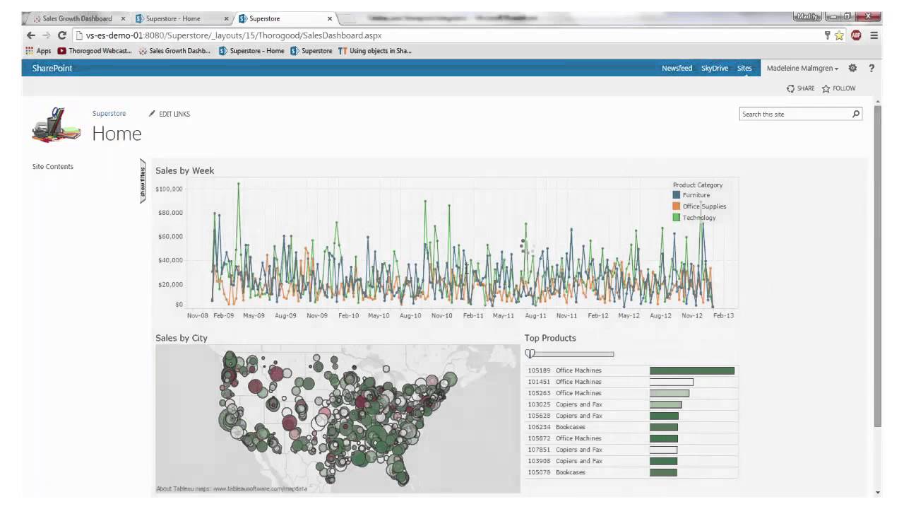The width and height of the screenshot is (904, 509).
Task: Click the key icon in the address bar
Action: [x=828, y=35]
